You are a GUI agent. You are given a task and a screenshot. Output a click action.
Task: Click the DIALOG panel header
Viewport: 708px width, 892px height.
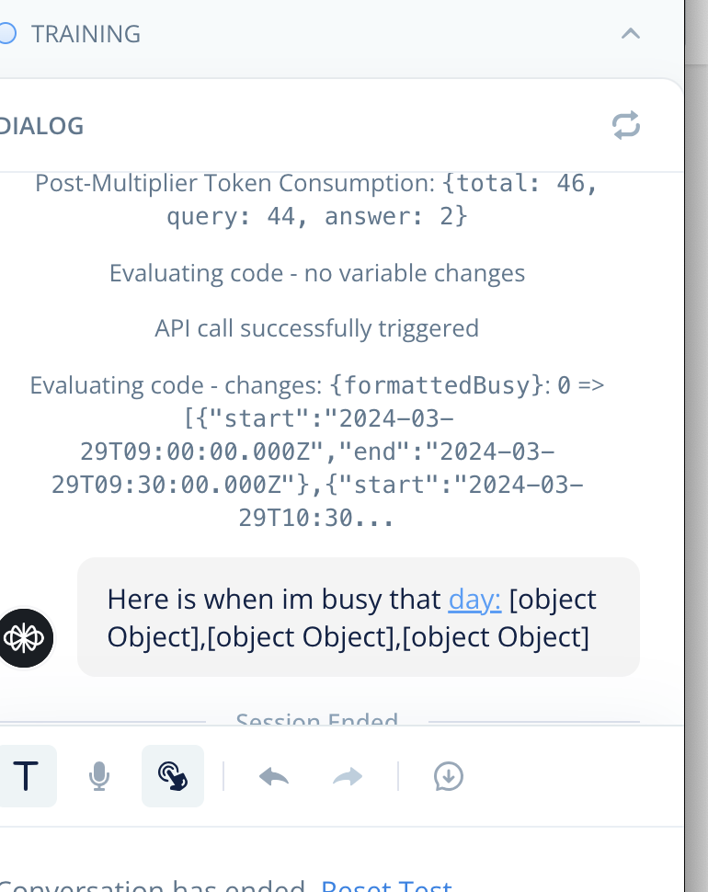pyautogui.click(x=41, y=126)
